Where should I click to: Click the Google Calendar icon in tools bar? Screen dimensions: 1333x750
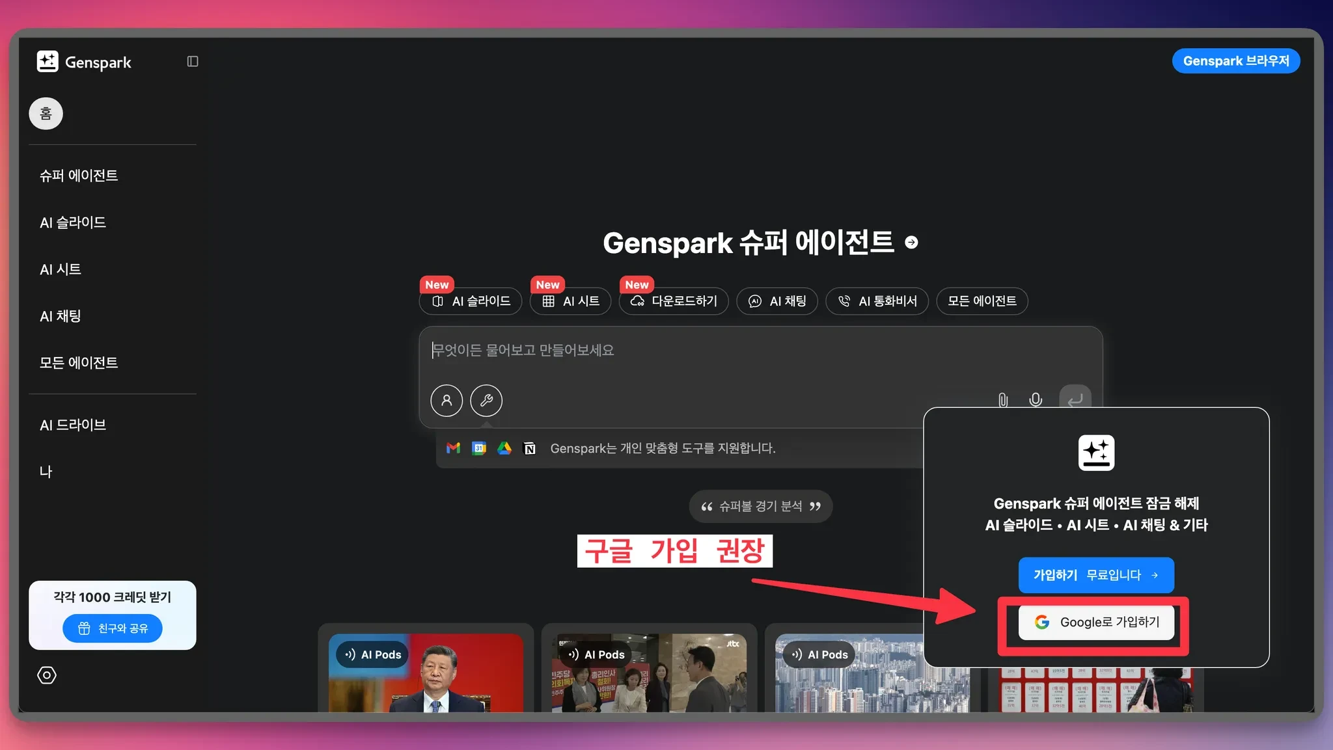point(479,448)
